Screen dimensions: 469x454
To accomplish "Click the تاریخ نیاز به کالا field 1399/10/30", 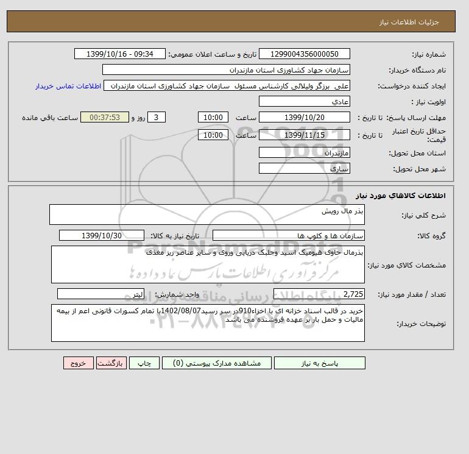I will pos(102,235).
